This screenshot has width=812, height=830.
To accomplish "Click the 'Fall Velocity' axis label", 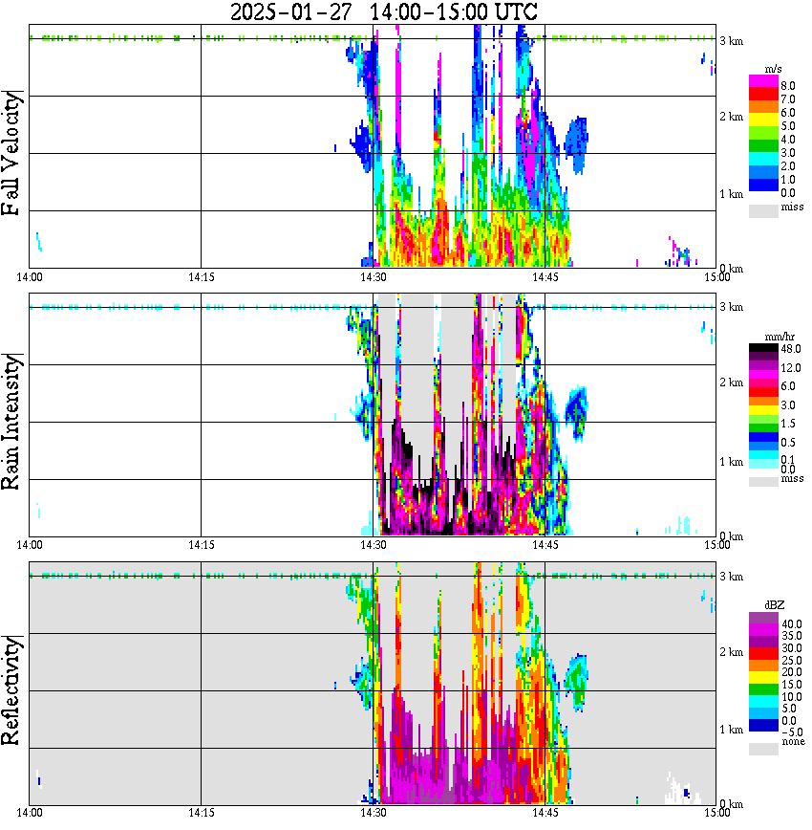I will click(12, 153).
